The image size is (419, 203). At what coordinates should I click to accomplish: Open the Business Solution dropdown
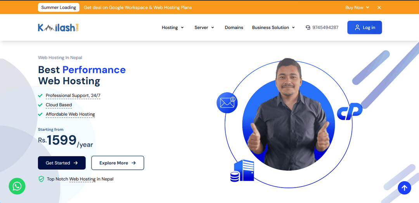click(x=273, y=28)
